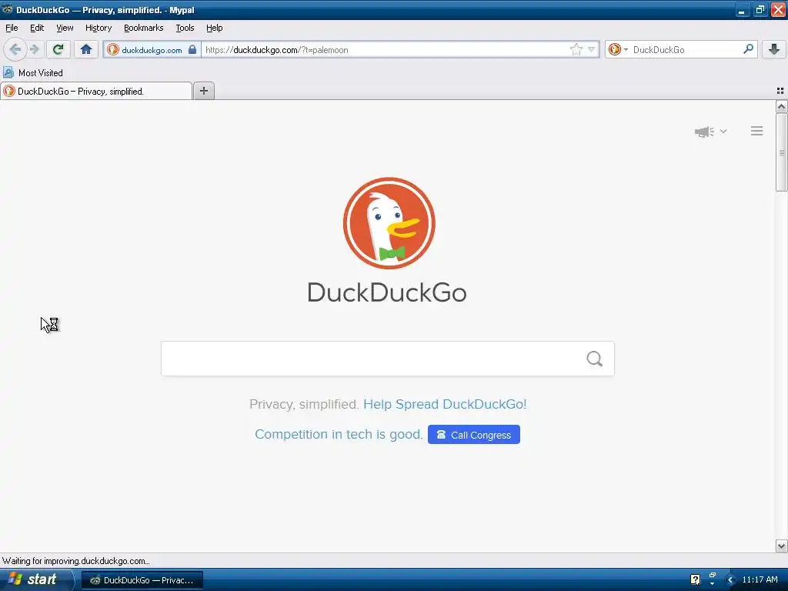Click the 11:17 AM system clock

tap(760, 579)
